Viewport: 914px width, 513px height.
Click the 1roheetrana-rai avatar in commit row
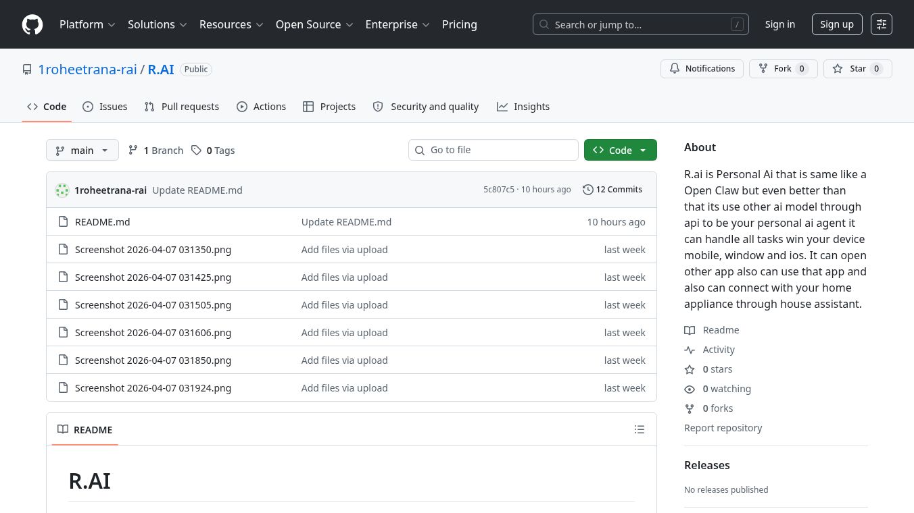(62, 190)
